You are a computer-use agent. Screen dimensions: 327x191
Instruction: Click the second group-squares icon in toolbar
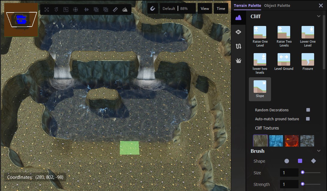[x=106, y=10]
